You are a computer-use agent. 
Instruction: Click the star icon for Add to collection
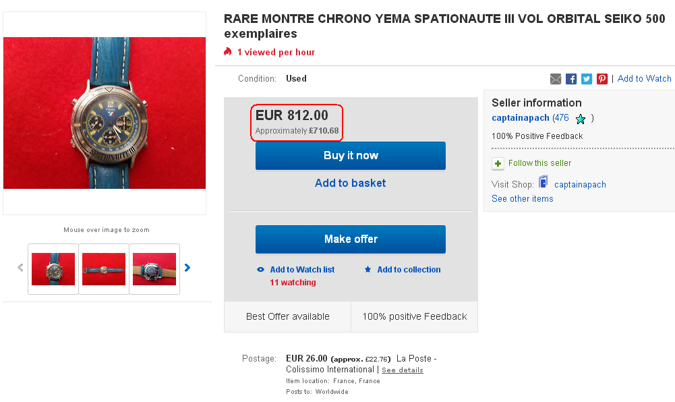point(368,270)
